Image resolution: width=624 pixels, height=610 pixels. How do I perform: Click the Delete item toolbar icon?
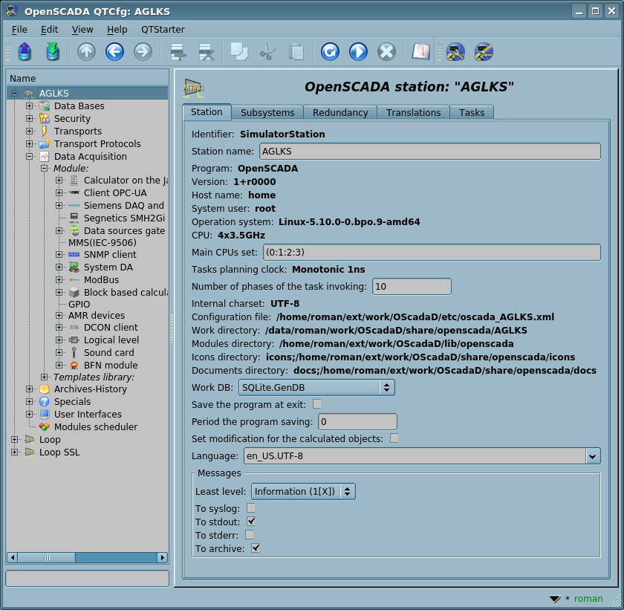(207, 52)
